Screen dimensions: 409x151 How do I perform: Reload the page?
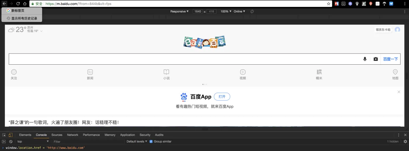18,4
